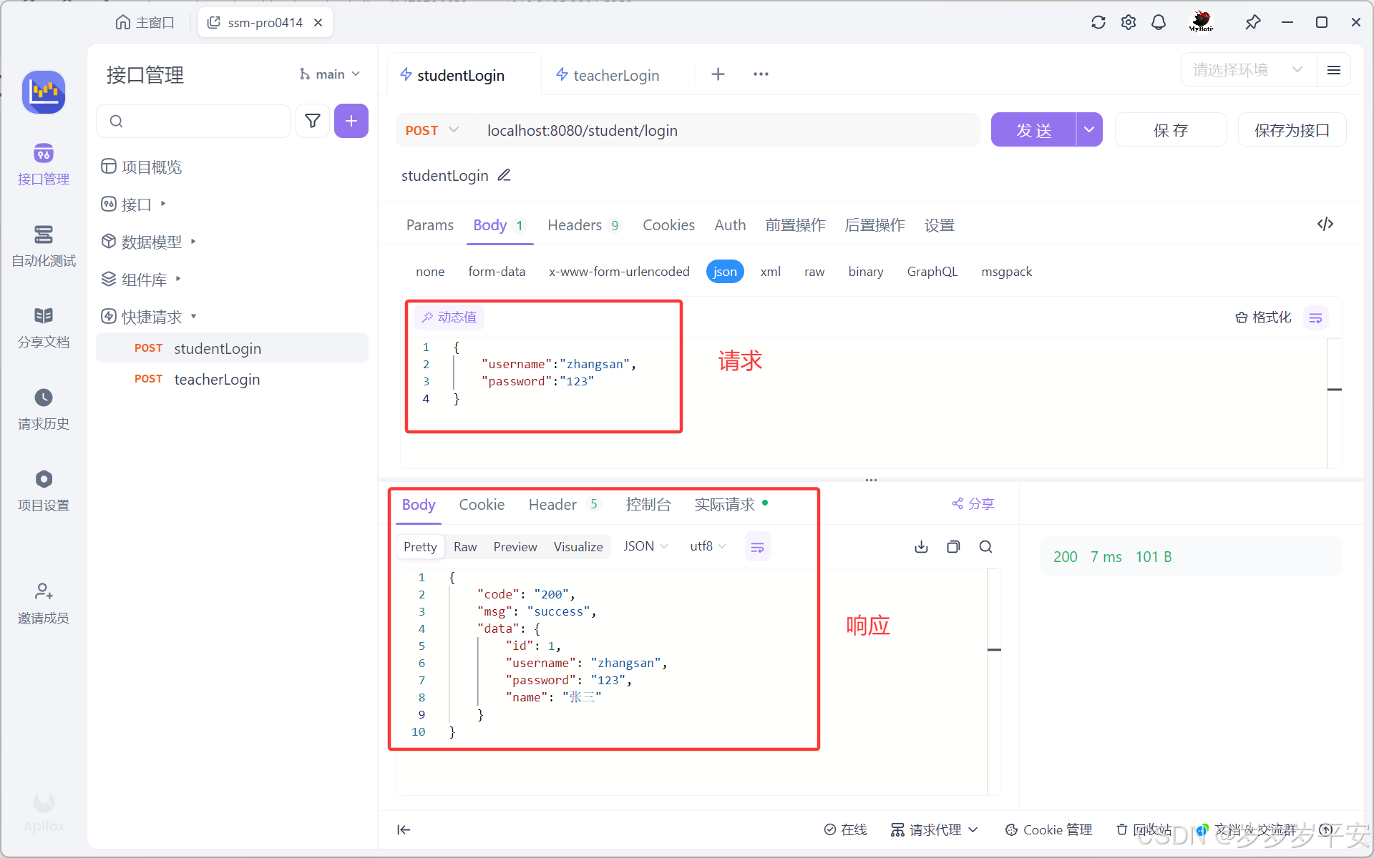The width and height of the screenshot is (1374, 858).
Task: Click the edit pencil next to studentLogin
Action: pos(505,175)
